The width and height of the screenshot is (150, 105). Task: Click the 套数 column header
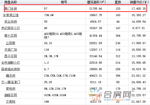coord(118,2)
